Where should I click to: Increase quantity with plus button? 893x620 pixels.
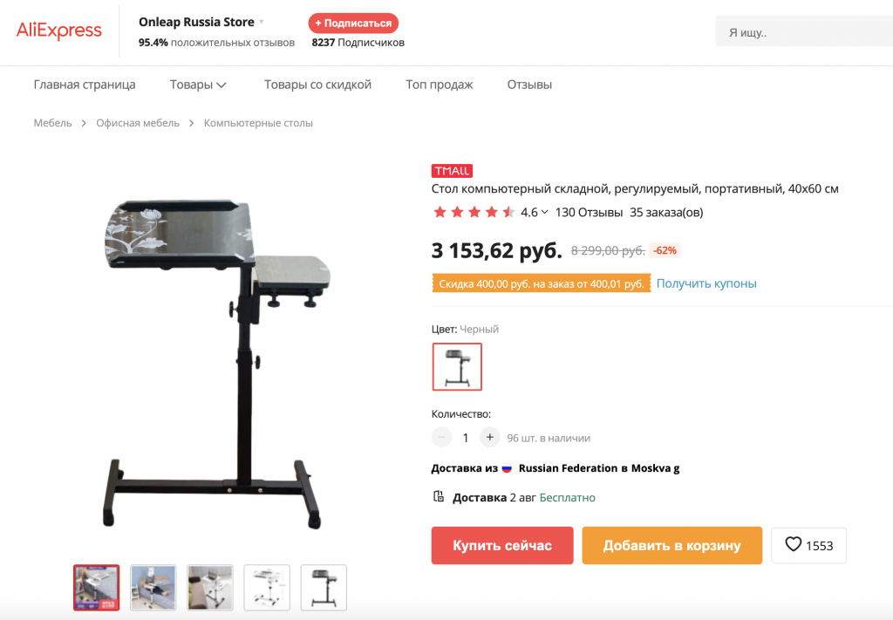click(490, 437)
